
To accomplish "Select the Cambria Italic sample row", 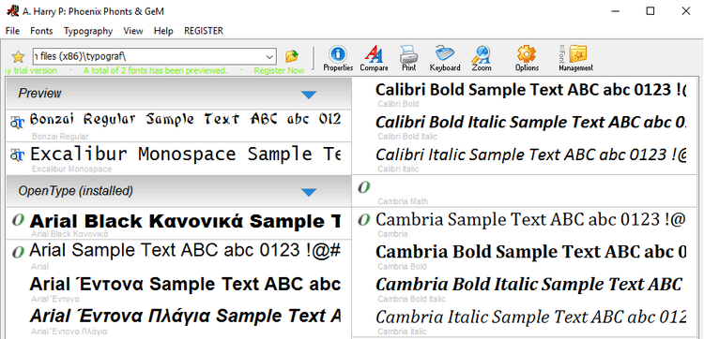I will click(526, 320).
